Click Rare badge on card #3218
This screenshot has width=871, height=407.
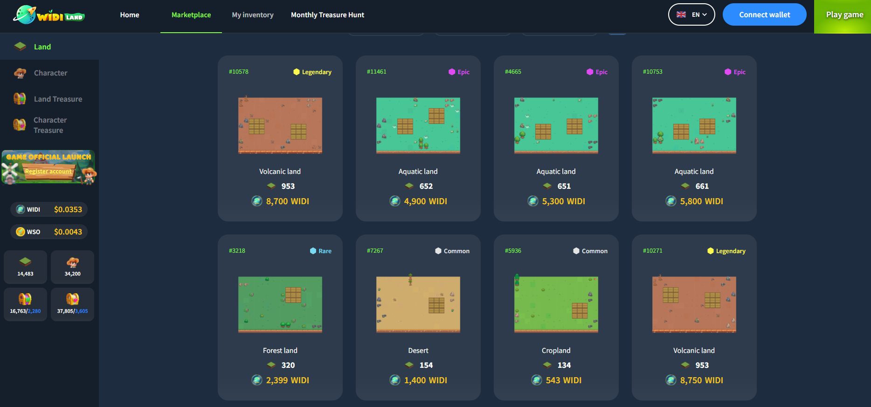coord(321,251)
